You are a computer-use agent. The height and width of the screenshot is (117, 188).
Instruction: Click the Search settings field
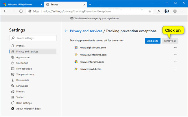coord(33,38)
